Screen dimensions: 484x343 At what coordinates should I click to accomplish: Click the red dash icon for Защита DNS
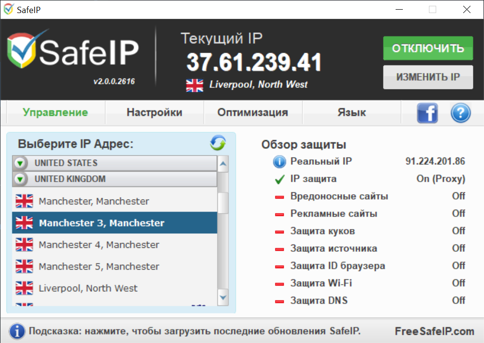(x=279, y=301)
